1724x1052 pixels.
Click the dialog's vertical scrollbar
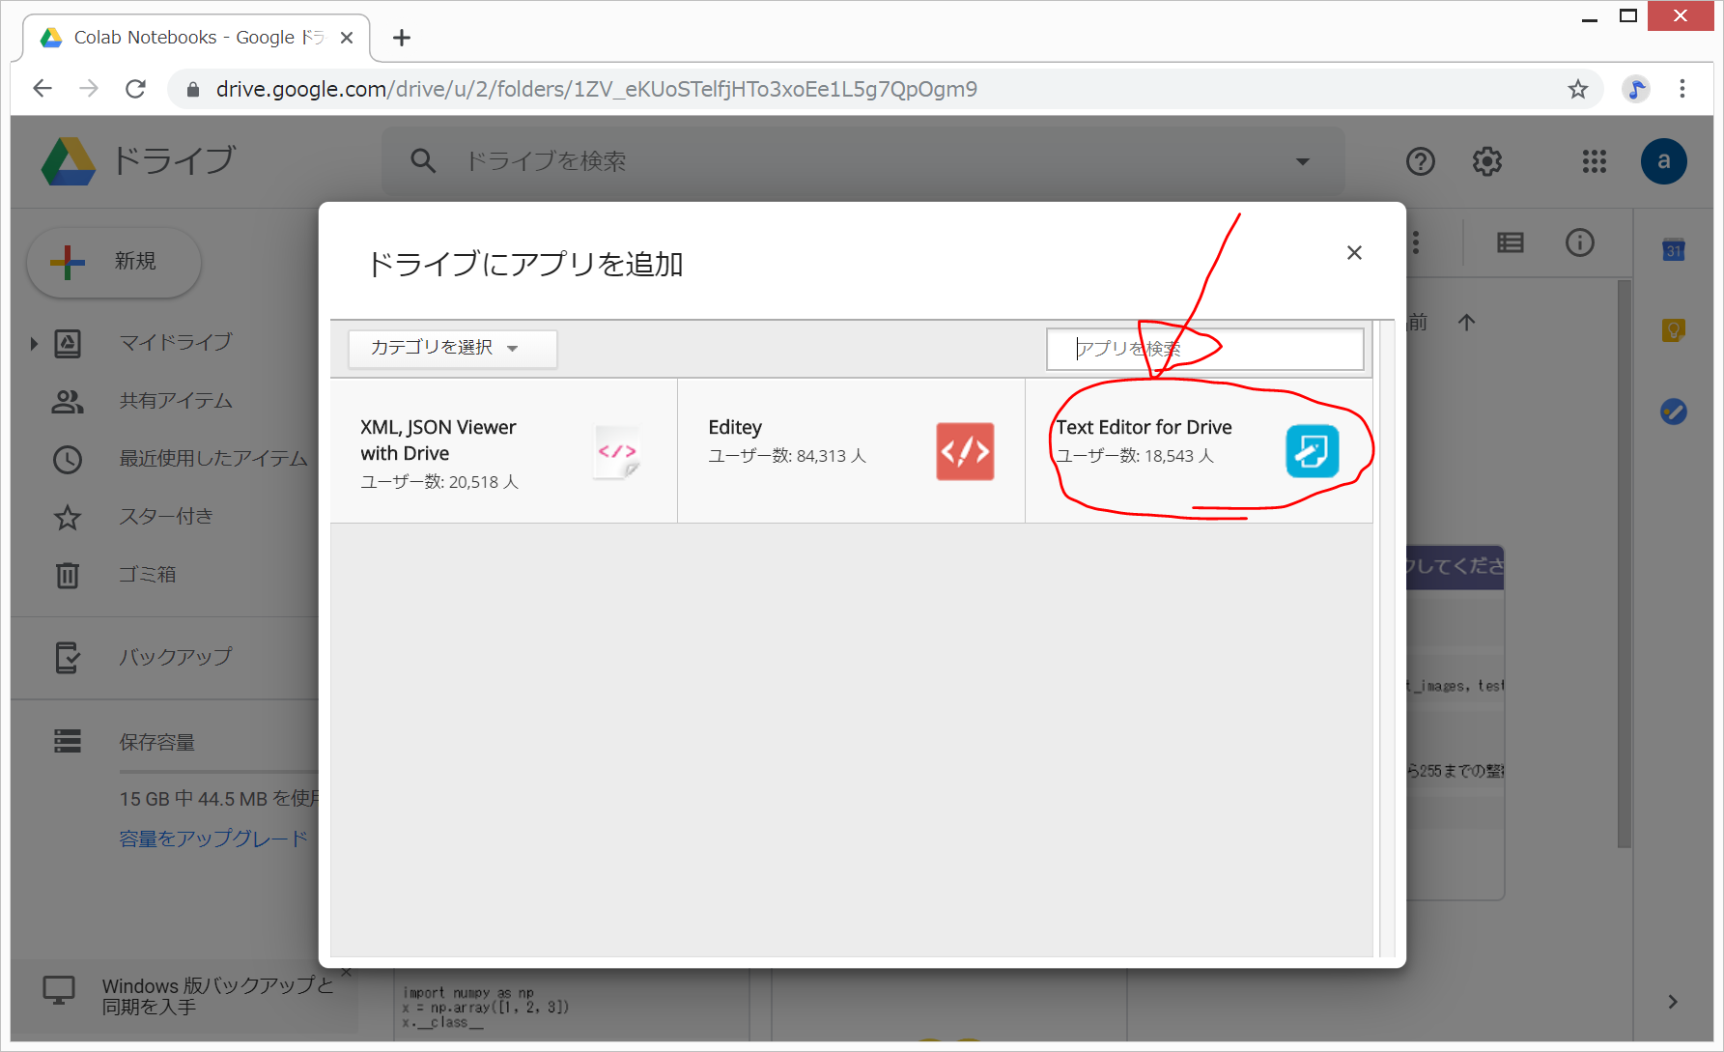(x=1387, y=638)
